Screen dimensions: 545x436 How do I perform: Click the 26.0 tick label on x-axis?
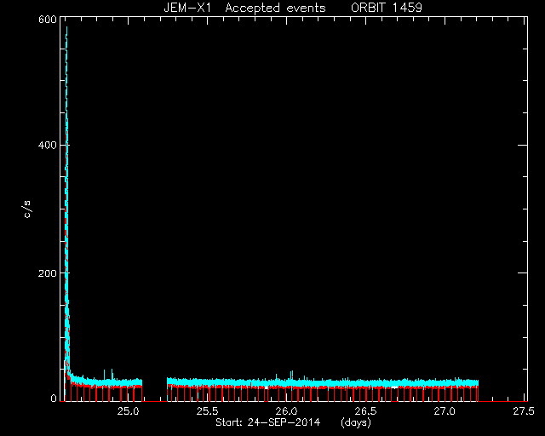pyautogui.click(x=287, y=411)
